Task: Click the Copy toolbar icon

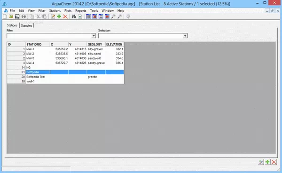Action: (x=32, y=16)
